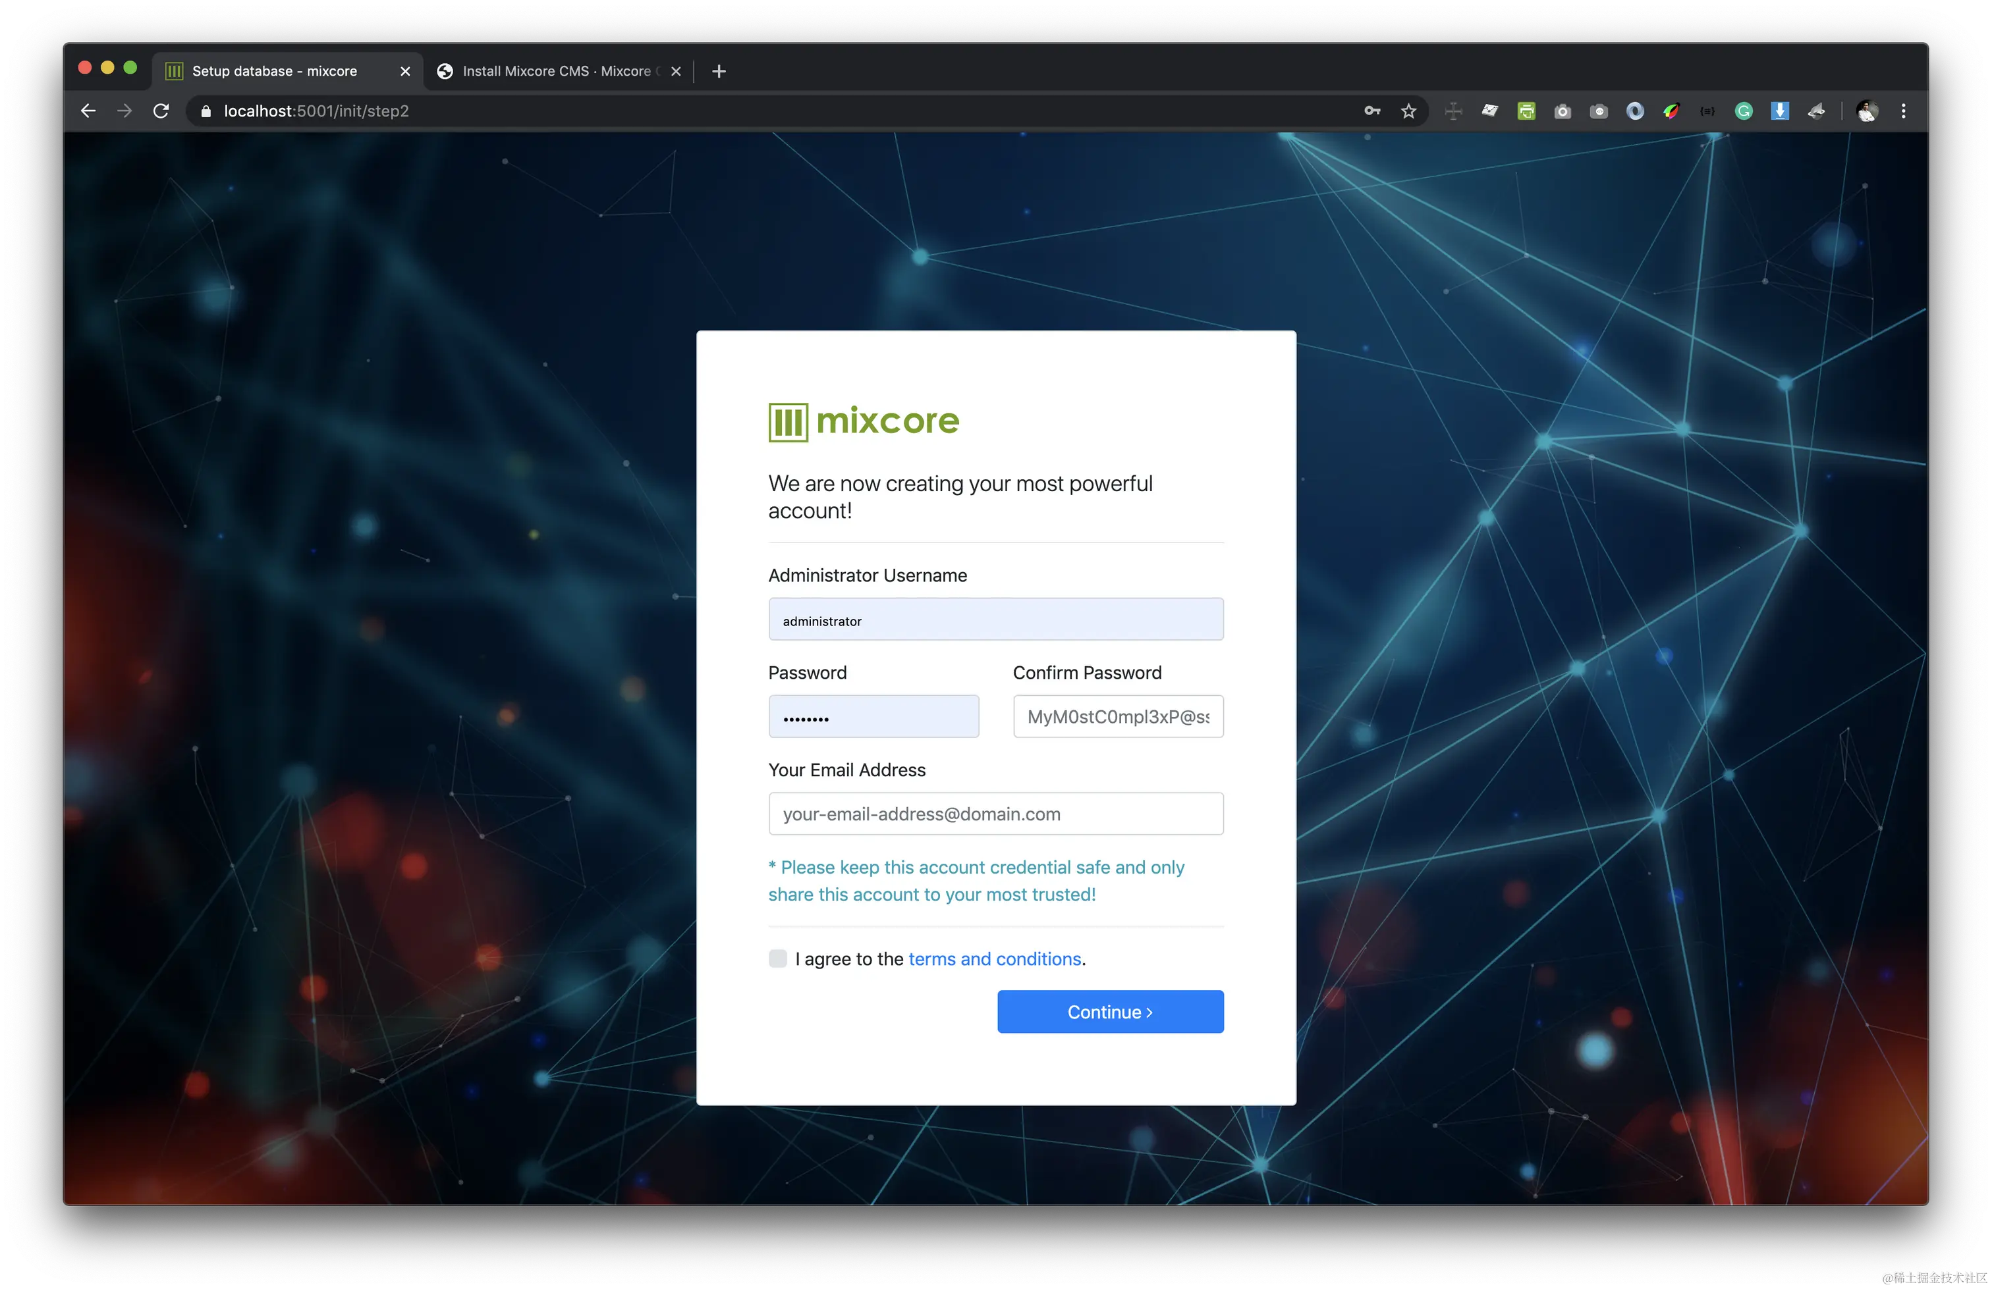Reload the page with the refresh icon

pos(161,111)
